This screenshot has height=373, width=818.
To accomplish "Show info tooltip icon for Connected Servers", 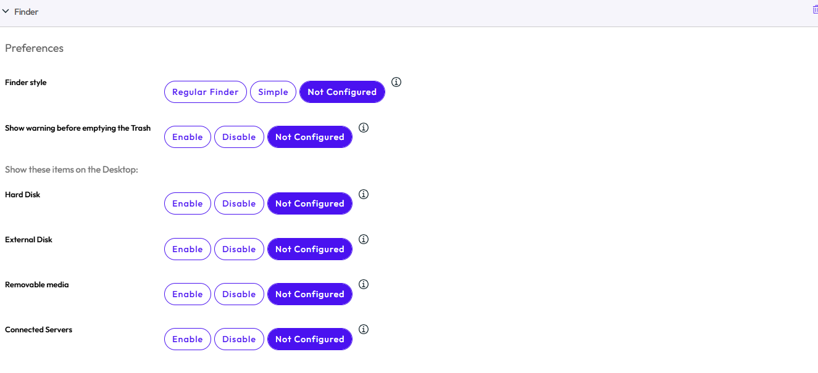I will 364,329.
